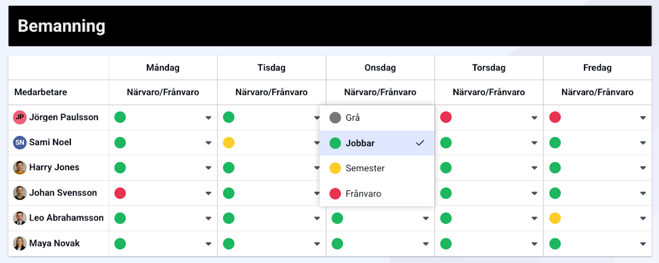Viewport: 659px width, 263px height.
Task: Click Leo Abrahamsson's yellow Friday status dot
Action: (x=555, y=218)
